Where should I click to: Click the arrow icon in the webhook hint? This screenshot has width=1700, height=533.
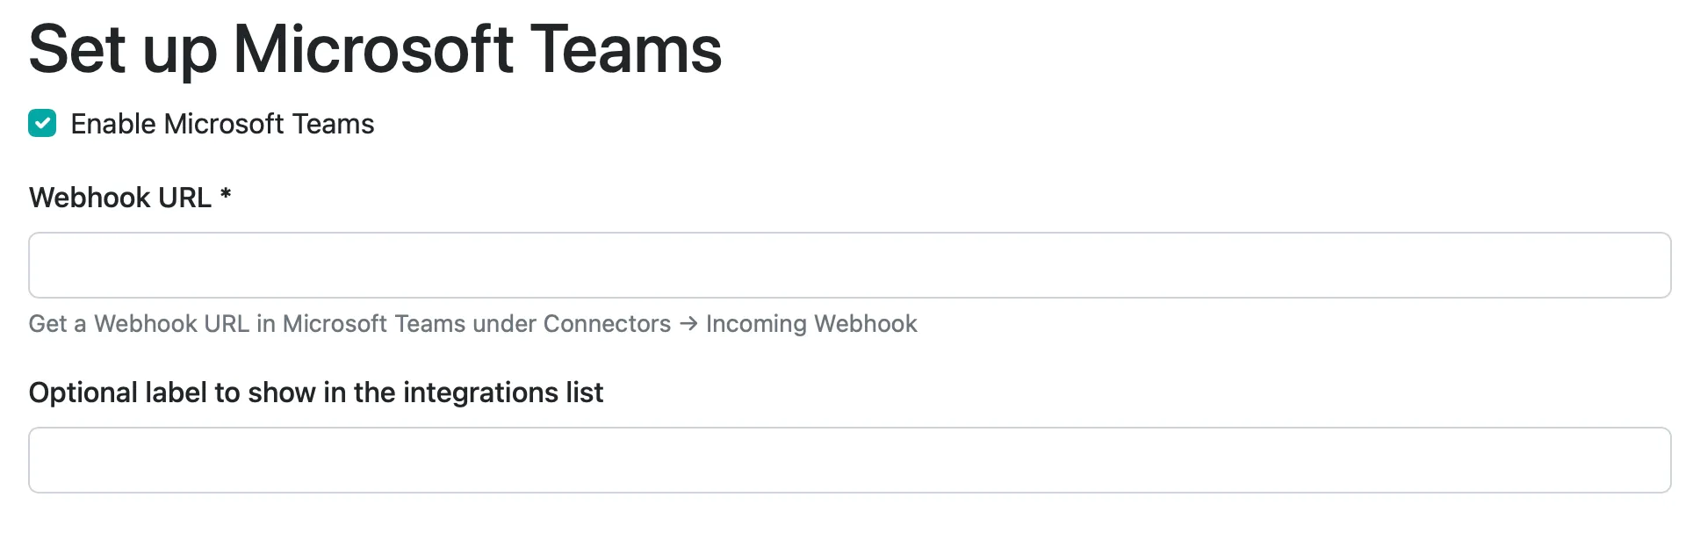coord(688,324)
